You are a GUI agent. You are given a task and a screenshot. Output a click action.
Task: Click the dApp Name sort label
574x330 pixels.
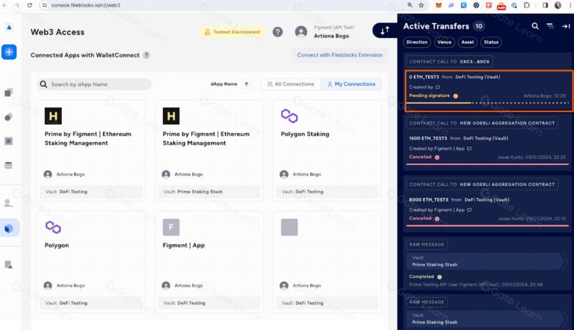223,84
